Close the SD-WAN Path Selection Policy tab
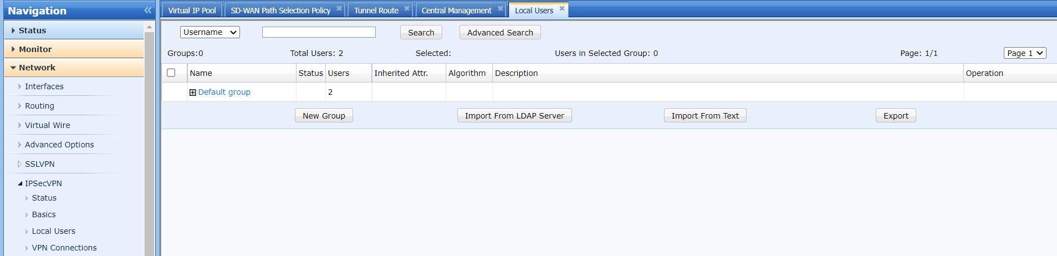The height and width of the screenshot is (256, 1057). tap(339, 9)
